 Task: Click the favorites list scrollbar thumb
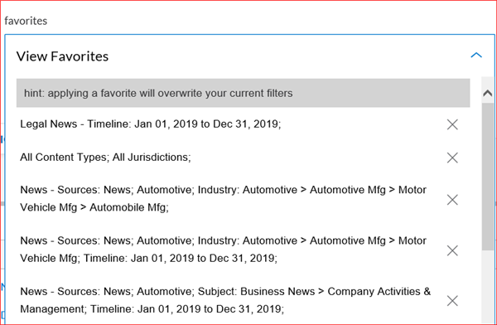488,176
